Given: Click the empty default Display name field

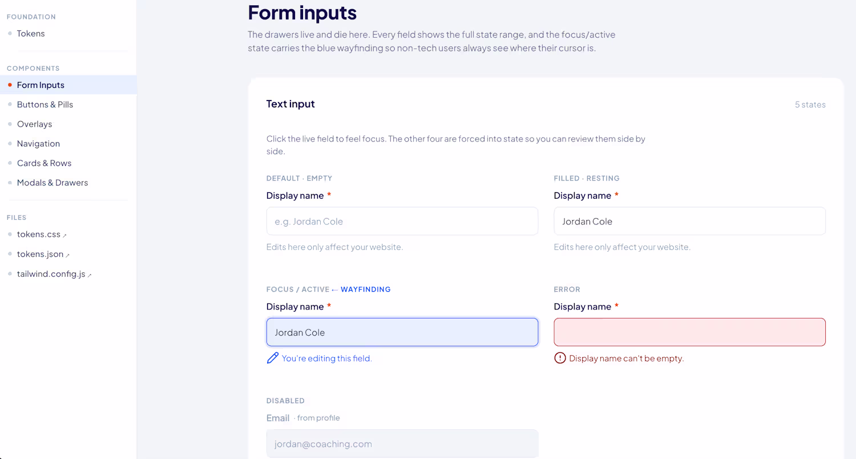Looking at the screenshot, I should pyautogui.click(x=402, y=221).
